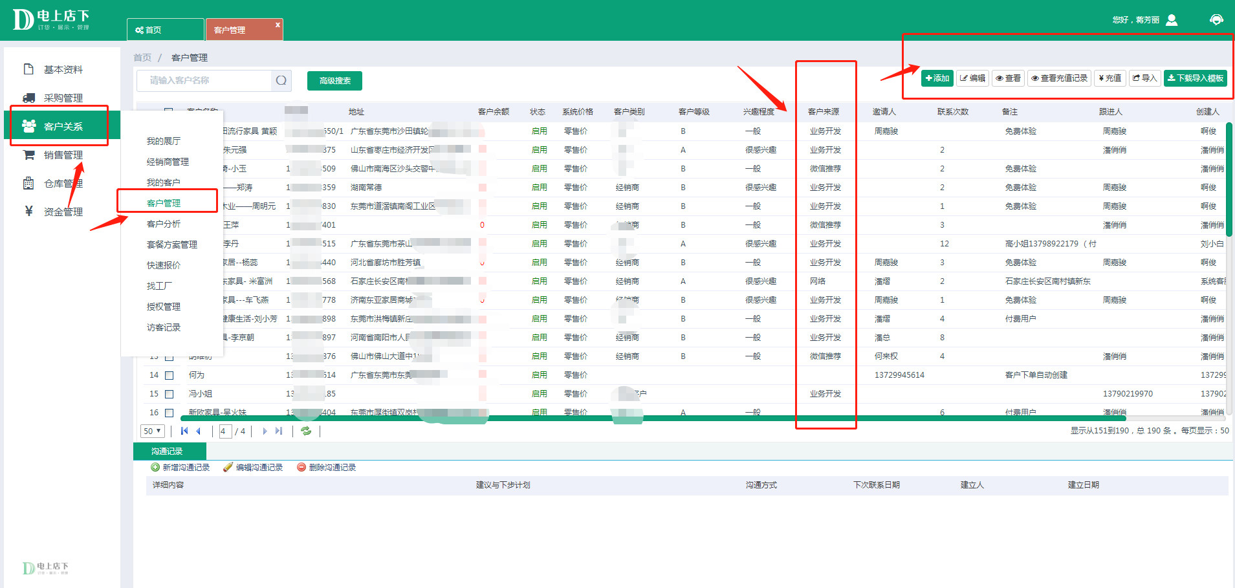Open the page size dropdown showing 50
Viewport: 1235px width, 588px height.
152,431
